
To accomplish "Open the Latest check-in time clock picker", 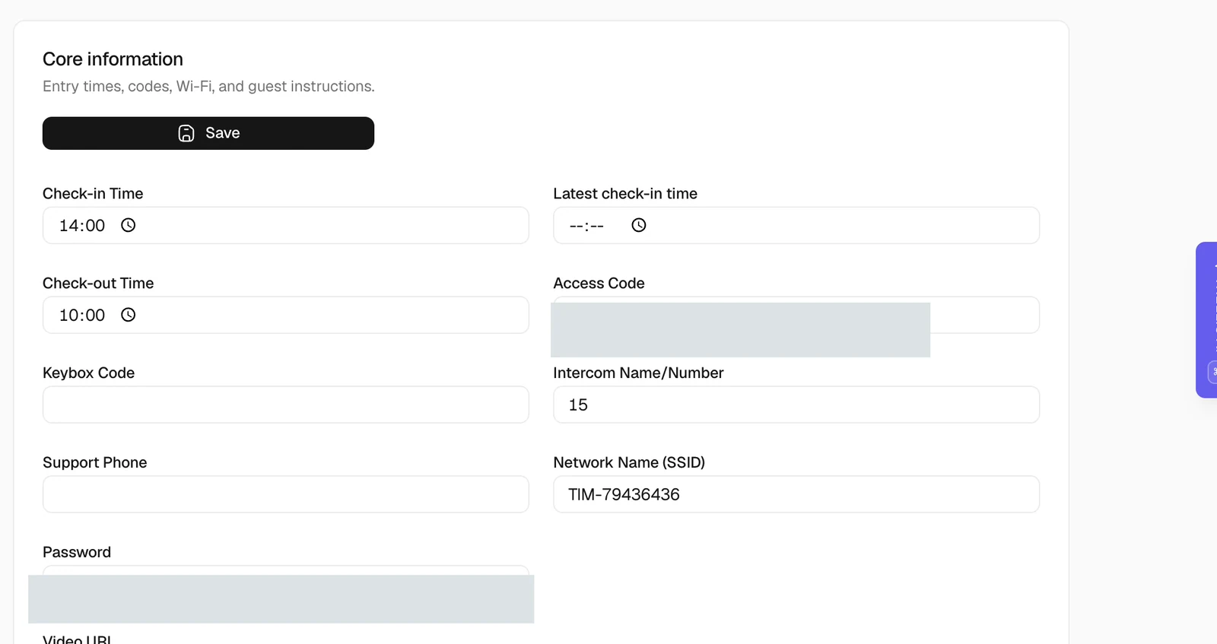I will point(639,225).
